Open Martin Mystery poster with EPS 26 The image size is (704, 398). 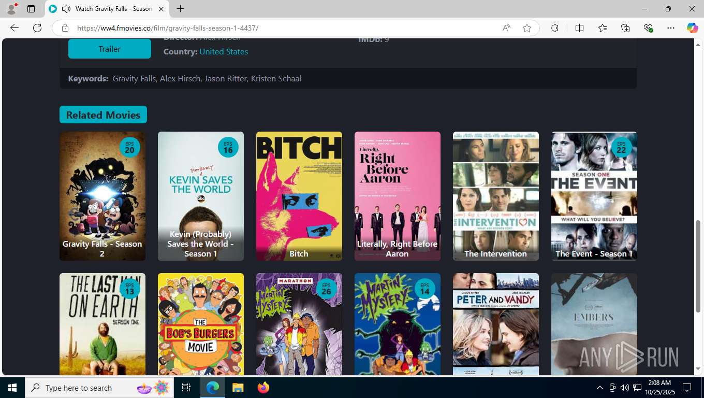299,324
